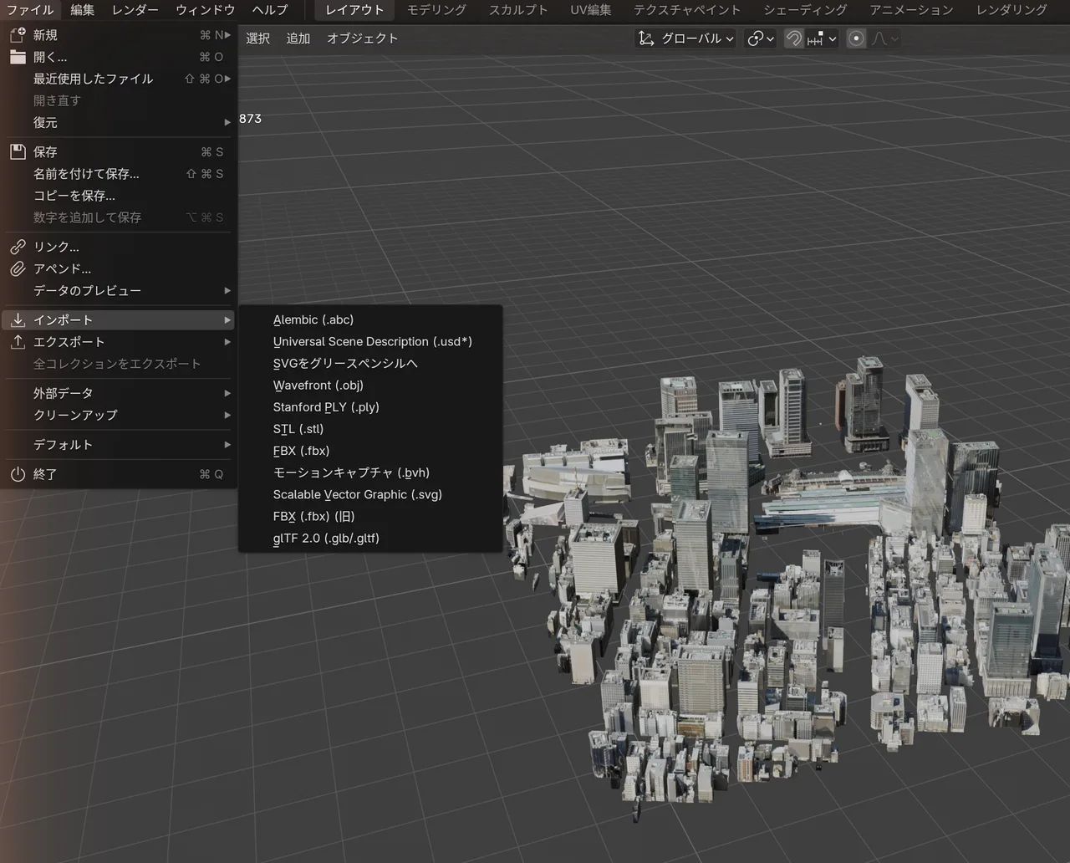Open the ヘルプ menu
Viewport: 1070px width, 863px height.
(270, 10)
